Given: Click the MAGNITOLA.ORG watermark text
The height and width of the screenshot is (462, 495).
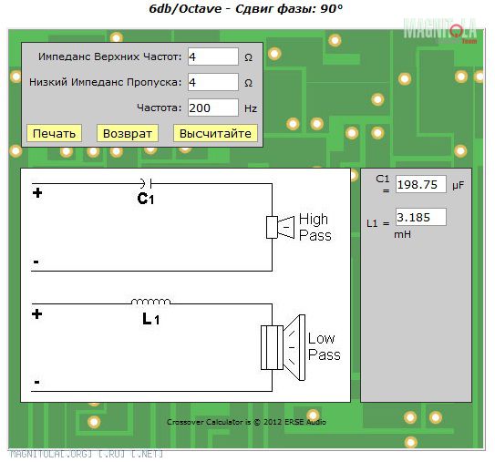Looking at the screenshot, I should (87, 454).
